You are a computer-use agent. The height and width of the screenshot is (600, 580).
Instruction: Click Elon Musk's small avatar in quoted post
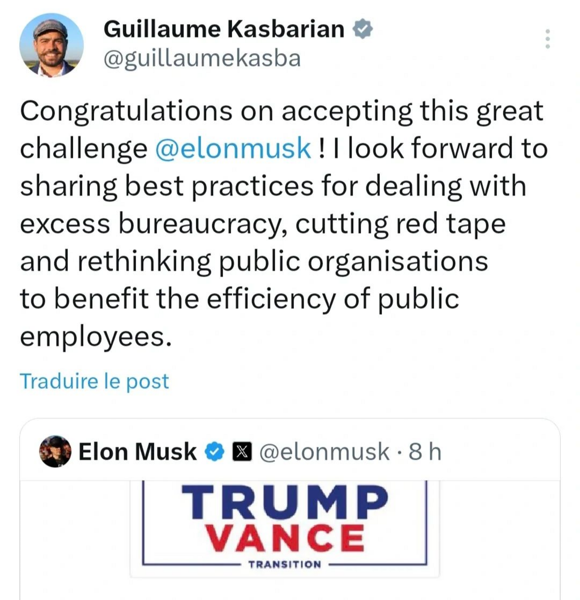55,451
